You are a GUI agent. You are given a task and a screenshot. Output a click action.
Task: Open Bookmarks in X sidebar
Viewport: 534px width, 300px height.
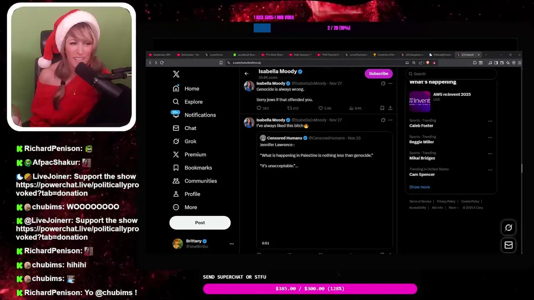192,168
